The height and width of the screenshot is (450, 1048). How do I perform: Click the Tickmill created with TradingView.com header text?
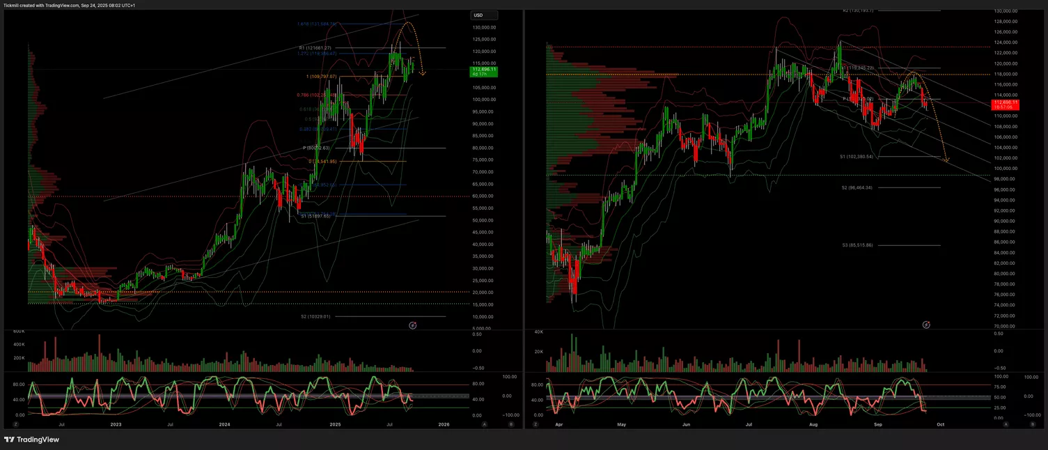pos(70,5)
